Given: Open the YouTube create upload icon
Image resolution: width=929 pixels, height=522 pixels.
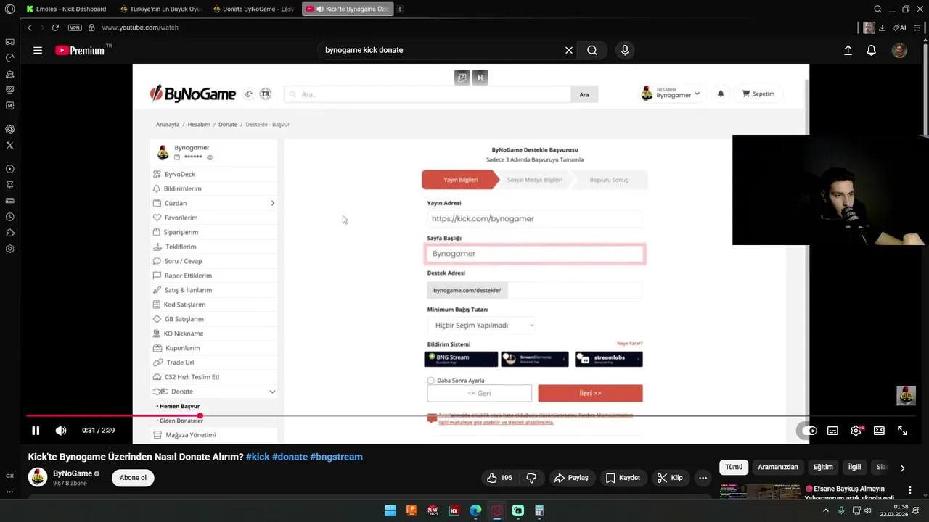Looking at the screenshot, I should 848,50.
